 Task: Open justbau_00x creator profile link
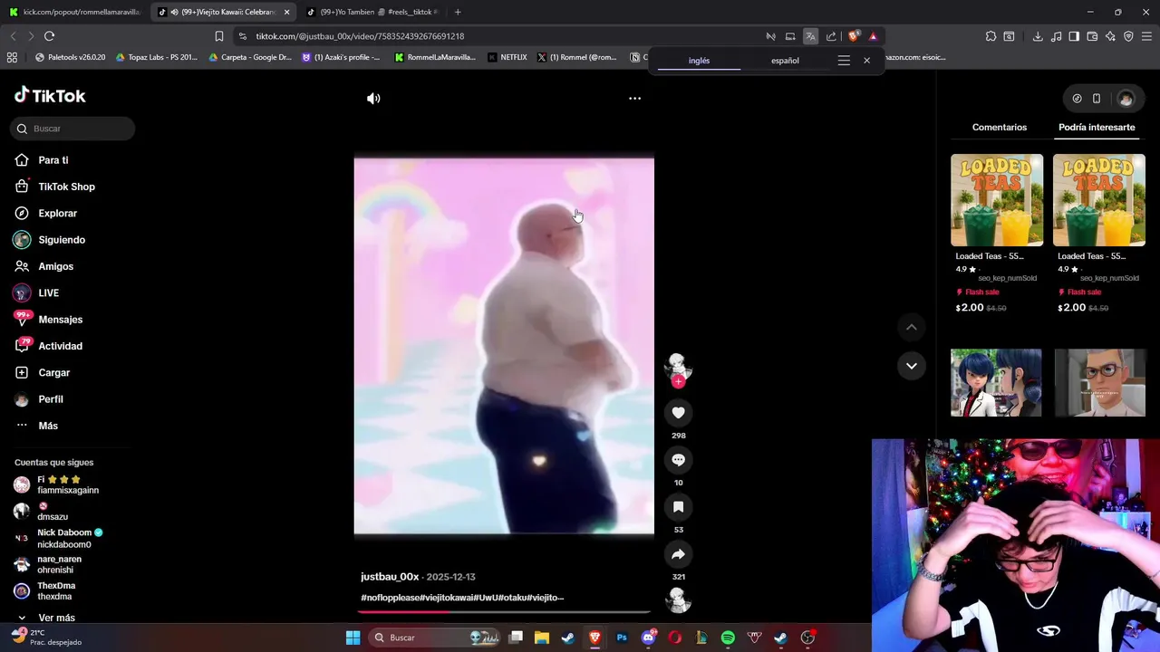click(x=390, y=577)
